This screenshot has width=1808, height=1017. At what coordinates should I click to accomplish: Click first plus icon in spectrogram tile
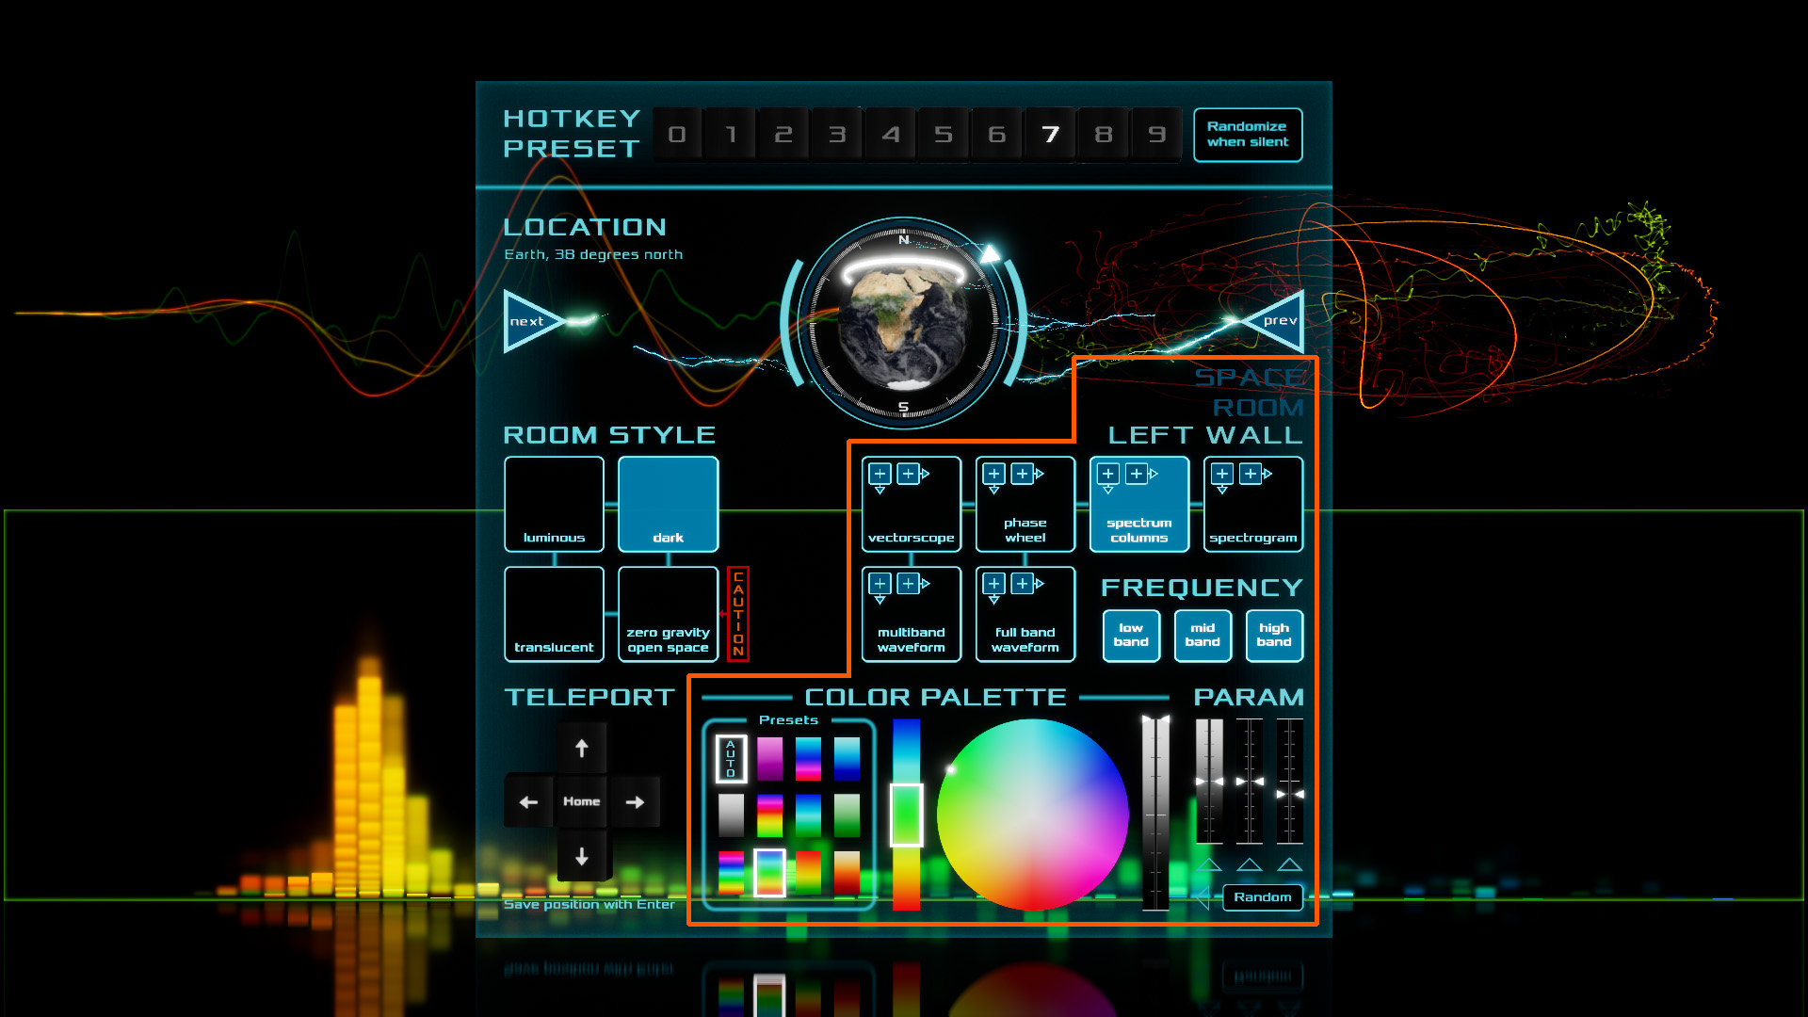pos(1222,474)
